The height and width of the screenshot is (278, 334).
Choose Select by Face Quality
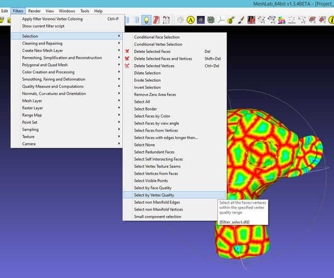point(174,188)
